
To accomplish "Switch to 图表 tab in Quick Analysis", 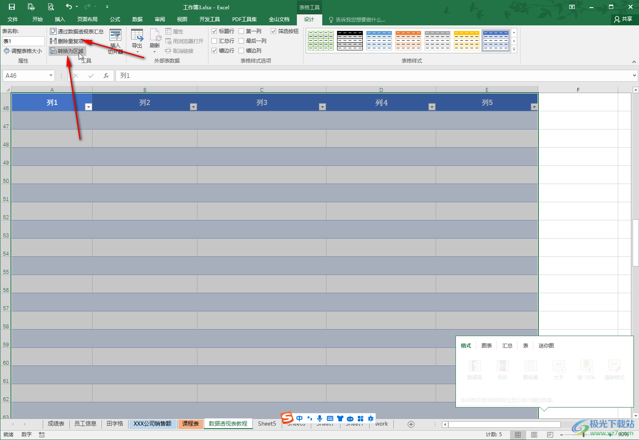I will 486,346.
